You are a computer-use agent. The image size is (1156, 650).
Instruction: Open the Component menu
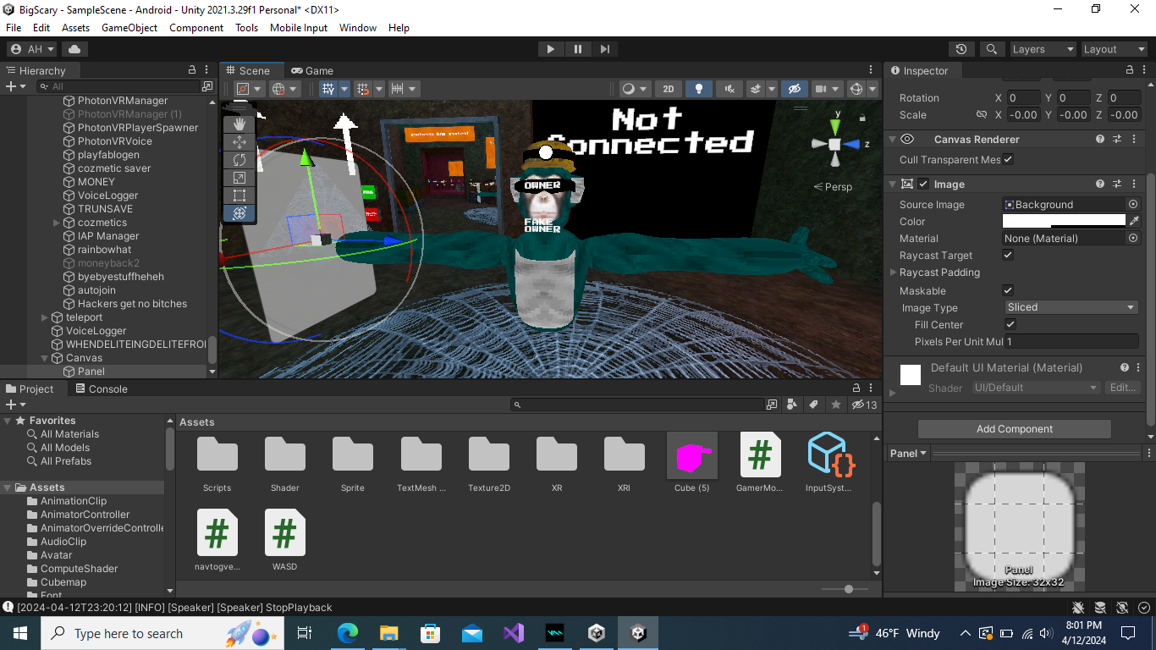click(196, 27)
